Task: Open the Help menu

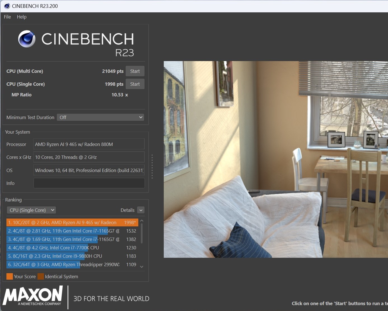Action: click(22, 17)
